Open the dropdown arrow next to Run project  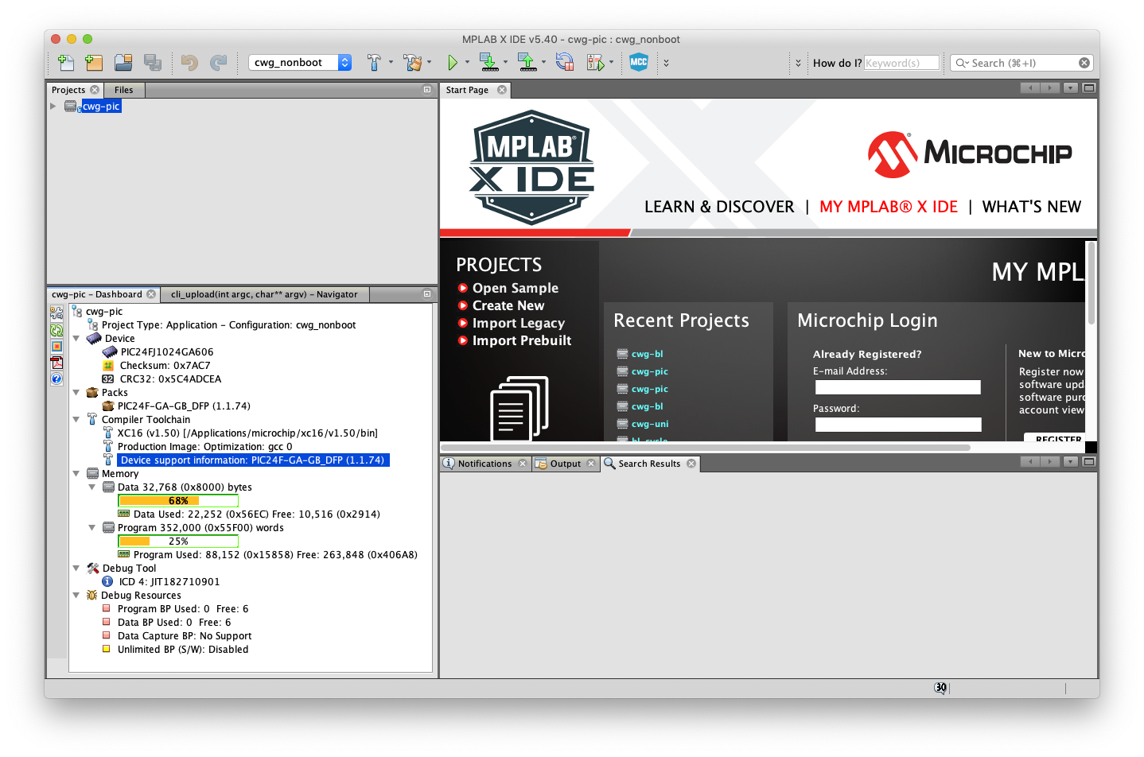(467, 62)
